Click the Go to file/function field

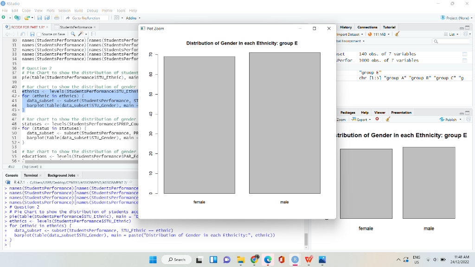86,18
